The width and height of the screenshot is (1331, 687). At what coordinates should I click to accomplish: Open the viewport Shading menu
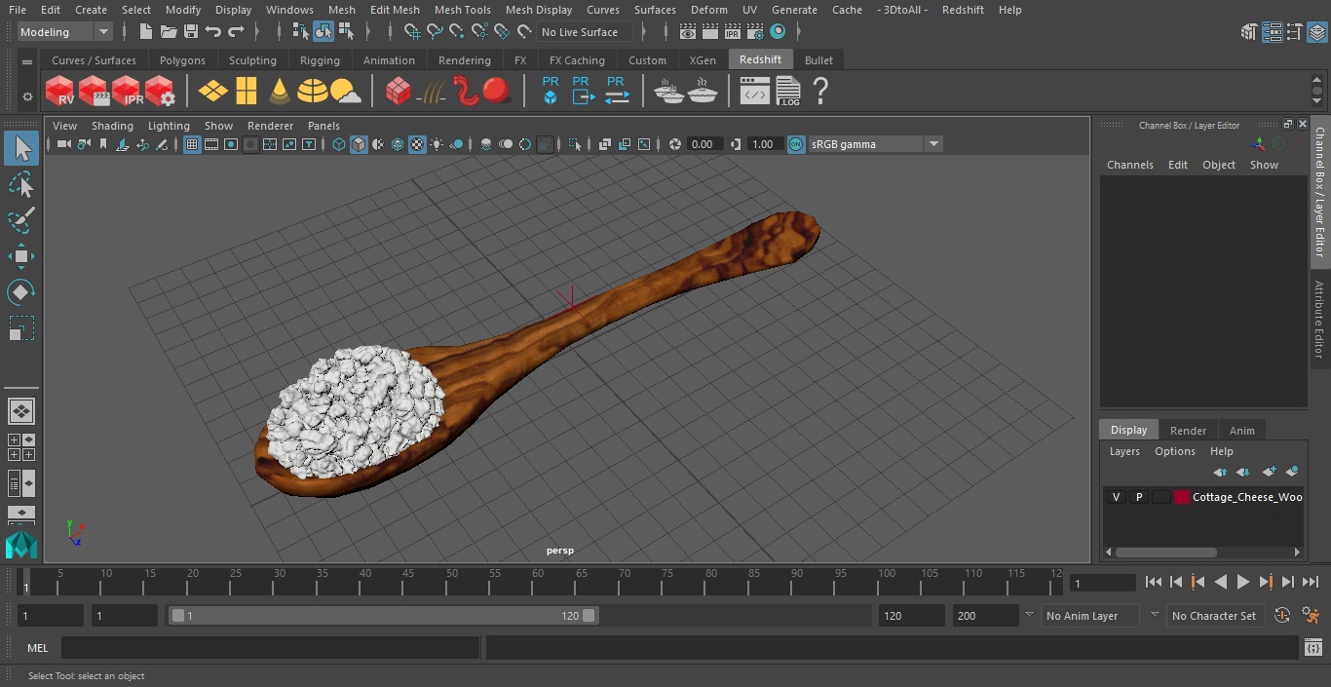tap(112, 126)
